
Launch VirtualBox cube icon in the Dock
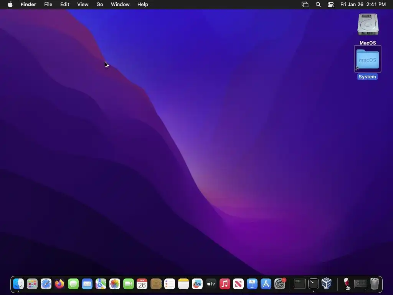[x=327, y=284]
